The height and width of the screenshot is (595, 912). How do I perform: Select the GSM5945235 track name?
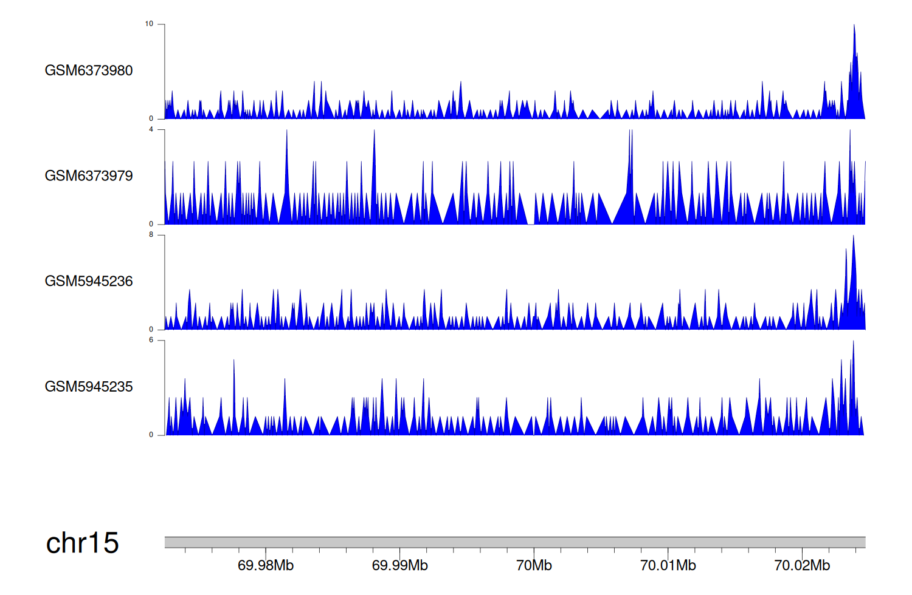pos(89,387)
